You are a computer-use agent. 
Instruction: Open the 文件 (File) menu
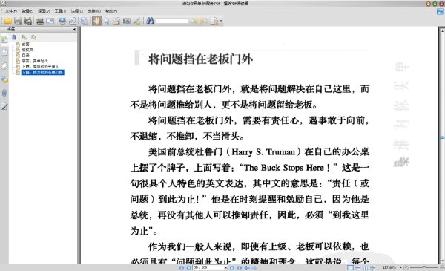click(x=11, y=11)
